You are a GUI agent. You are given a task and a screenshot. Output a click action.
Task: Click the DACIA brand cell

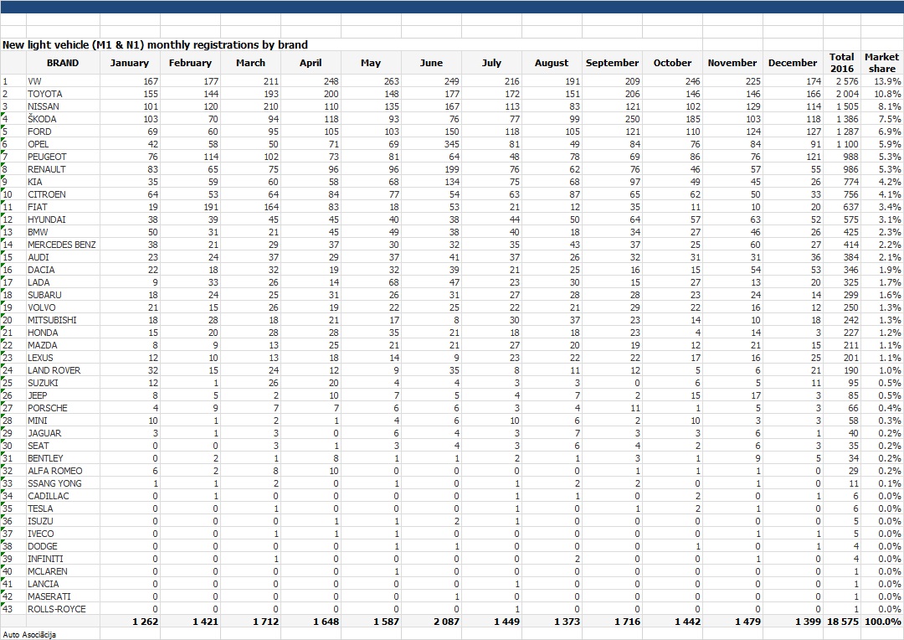pyautogui.click(x=63, y=270)
